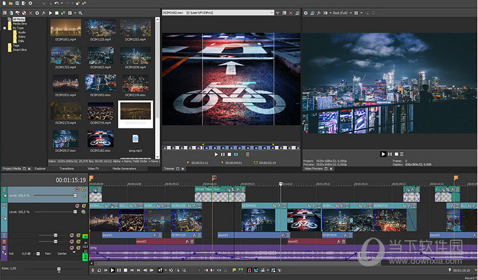
Task: Open Media FX icon in Project Media toolbar
Action: (44, 13)
